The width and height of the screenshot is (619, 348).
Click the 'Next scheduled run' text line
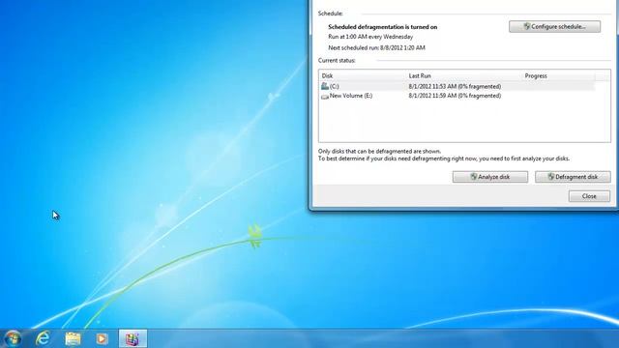click(x=376, y=47)
